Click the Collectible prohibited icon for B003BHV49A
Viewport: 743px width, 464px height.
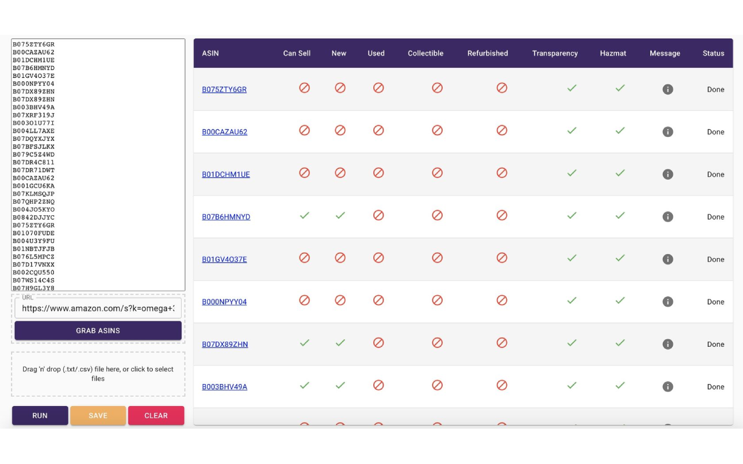pyautogui.click(x=437, y=385)
